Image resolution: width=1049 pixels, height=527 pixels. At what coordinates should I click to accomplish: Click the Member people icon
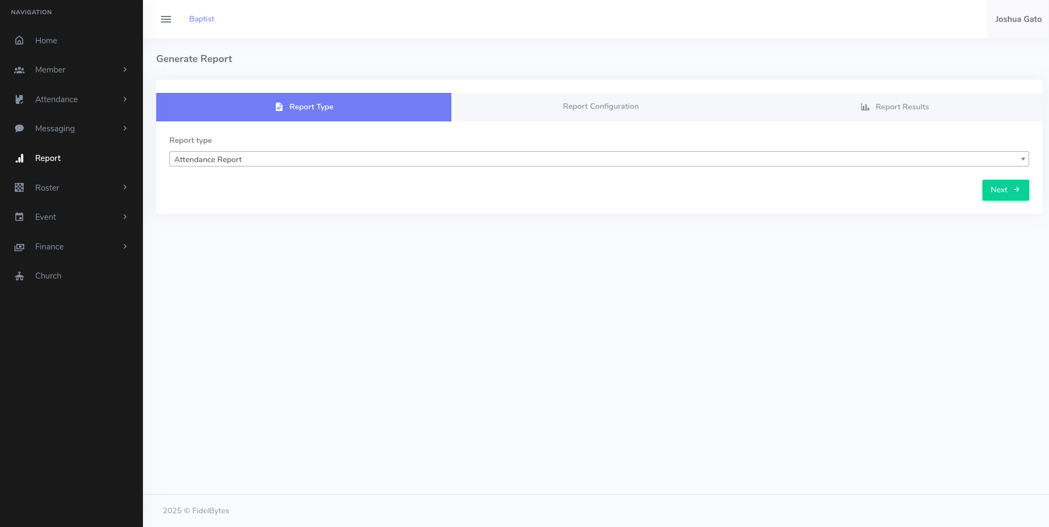(x=19, y=70)
